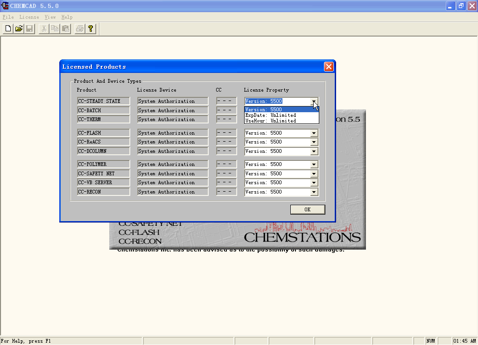
Task: Expand the CC-FLASH license property dropdown
Action: click(x=314, y=133)
